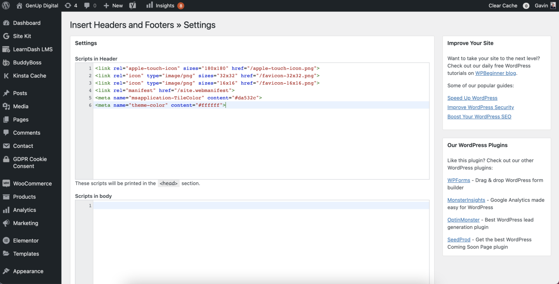Open the comments bubble icon
The width and height of the screenshot is (559, 284).
click(90, 5)
